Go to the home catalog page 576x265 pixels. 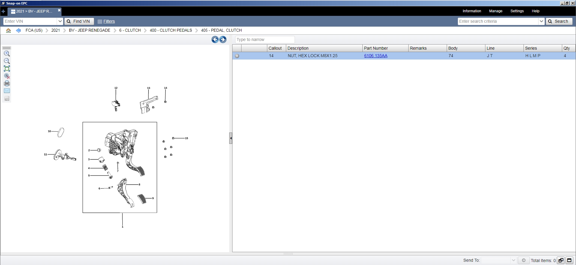pyautogui.click(x=8, y=31)
